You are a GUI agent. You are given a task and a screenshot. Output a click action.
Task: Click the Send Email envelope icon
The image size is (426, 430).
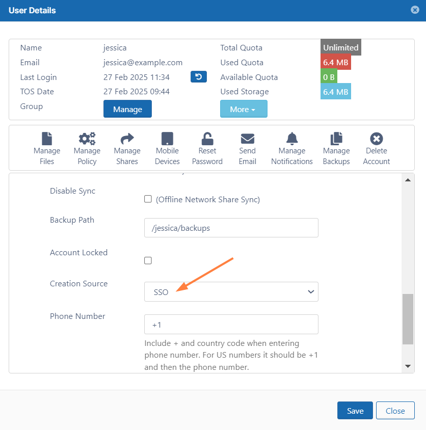248,139
